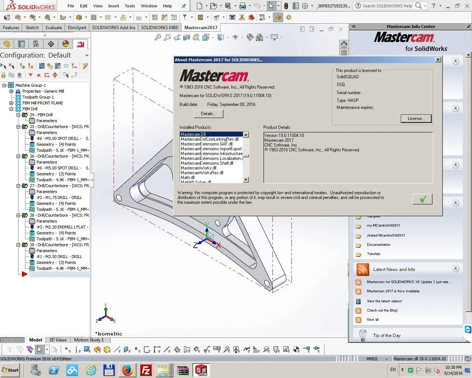Click the padlock lock-operations icon

4,75
